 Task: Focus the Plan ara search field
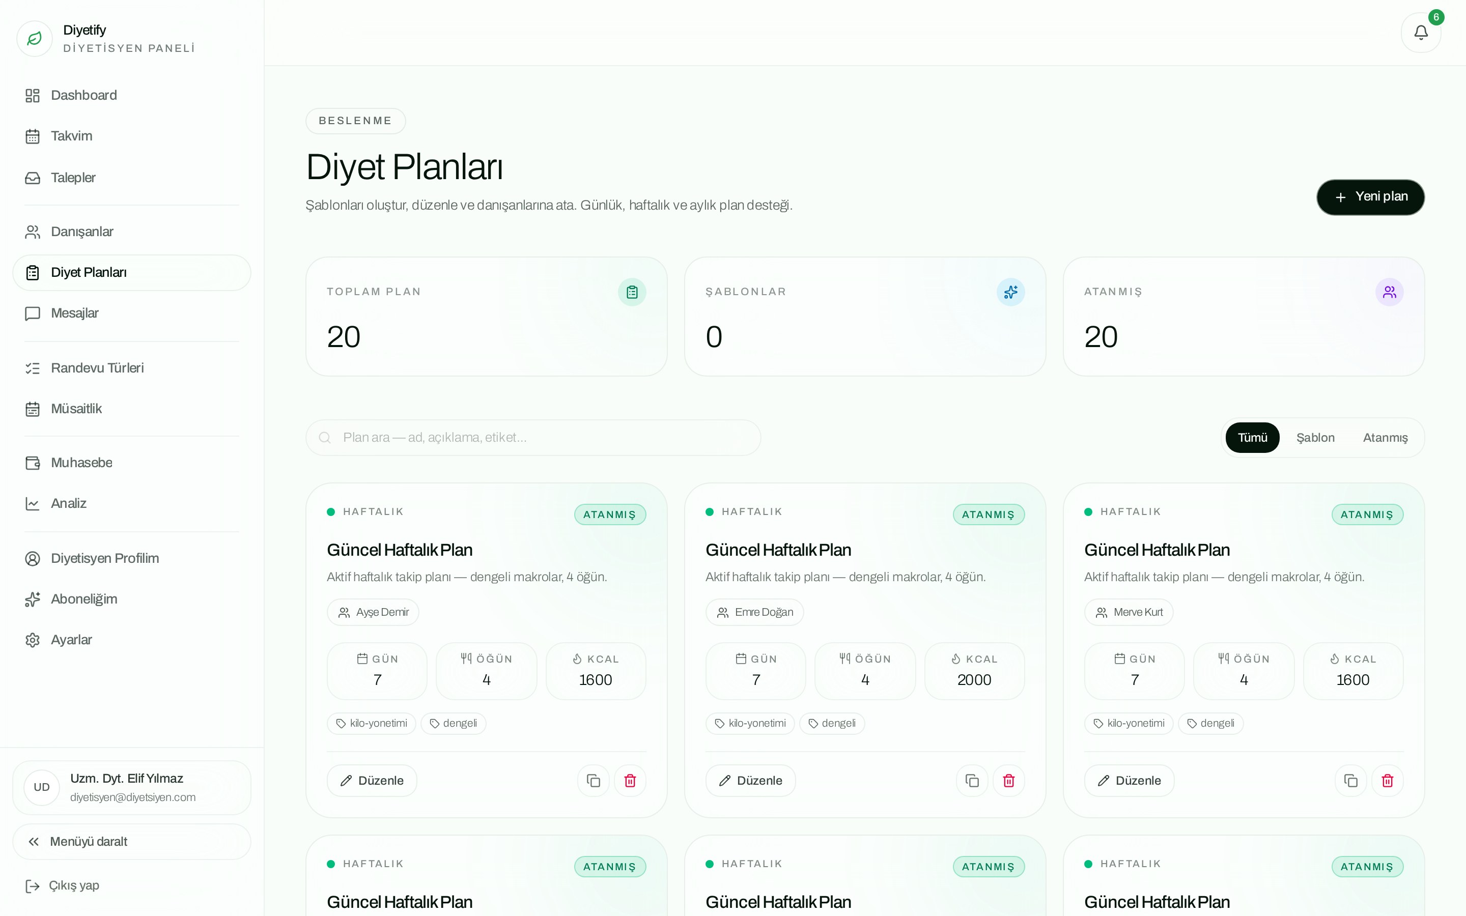click(x=533, y=438)
